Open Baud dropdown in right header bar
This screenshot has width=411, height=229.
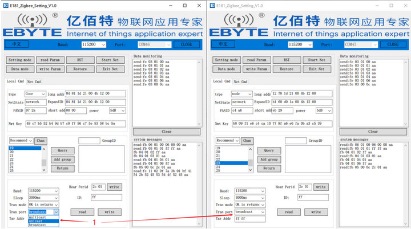point(300,44)
